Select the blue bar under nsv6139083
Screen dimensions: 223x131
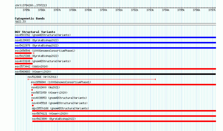[115, 43]
